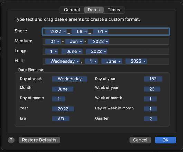Click Restore Defaults button
The image size is (183, 152).
coord(39,140)
